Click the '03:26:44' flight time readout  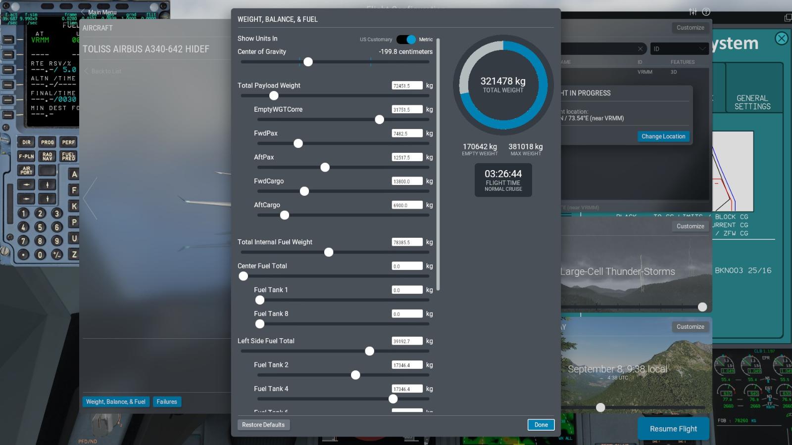(x=503, y=174)
